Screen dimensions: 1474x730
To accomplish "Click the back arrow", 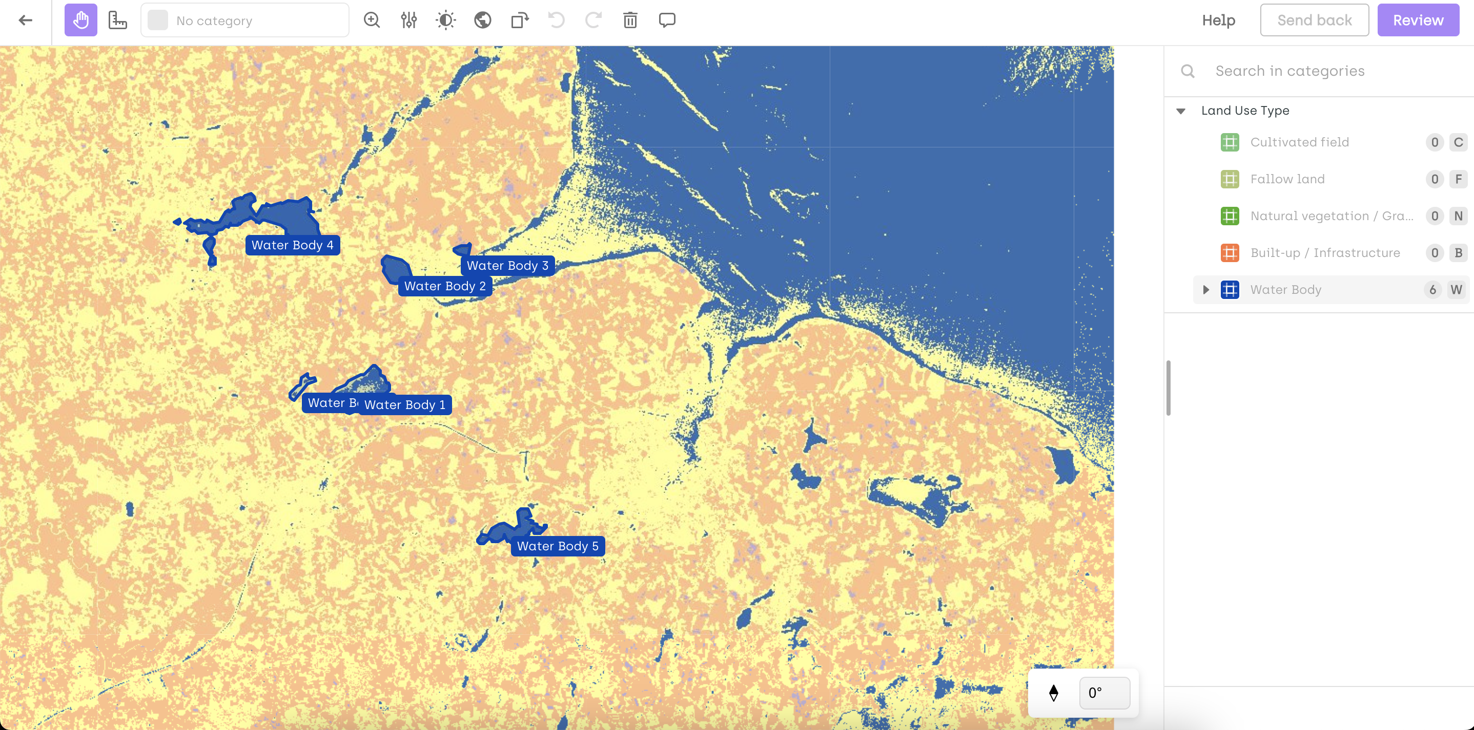I will point(25,20).
